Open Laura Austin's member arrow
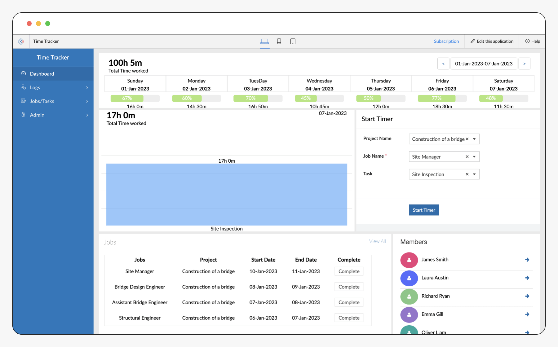 point(527,278)
